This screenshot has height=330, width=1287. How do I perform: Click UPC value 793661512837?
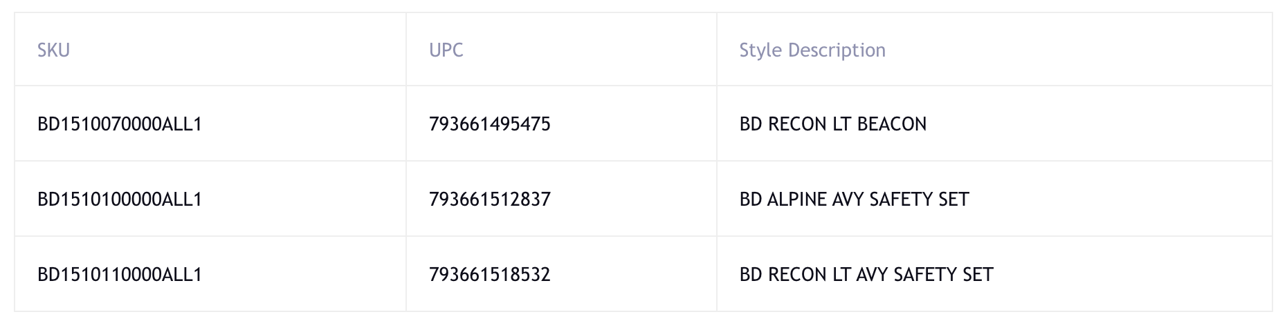point(489,200)
